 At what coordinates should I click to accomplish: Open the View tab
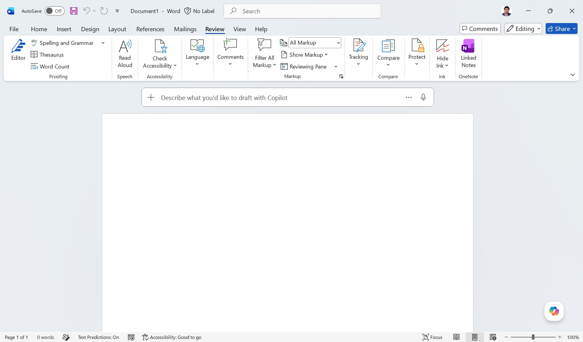pyautogui.click(x=240, y=29)
